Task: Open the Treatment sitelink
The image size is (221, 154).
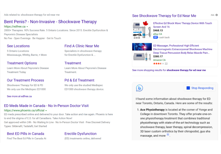Action: click(73, 63)
